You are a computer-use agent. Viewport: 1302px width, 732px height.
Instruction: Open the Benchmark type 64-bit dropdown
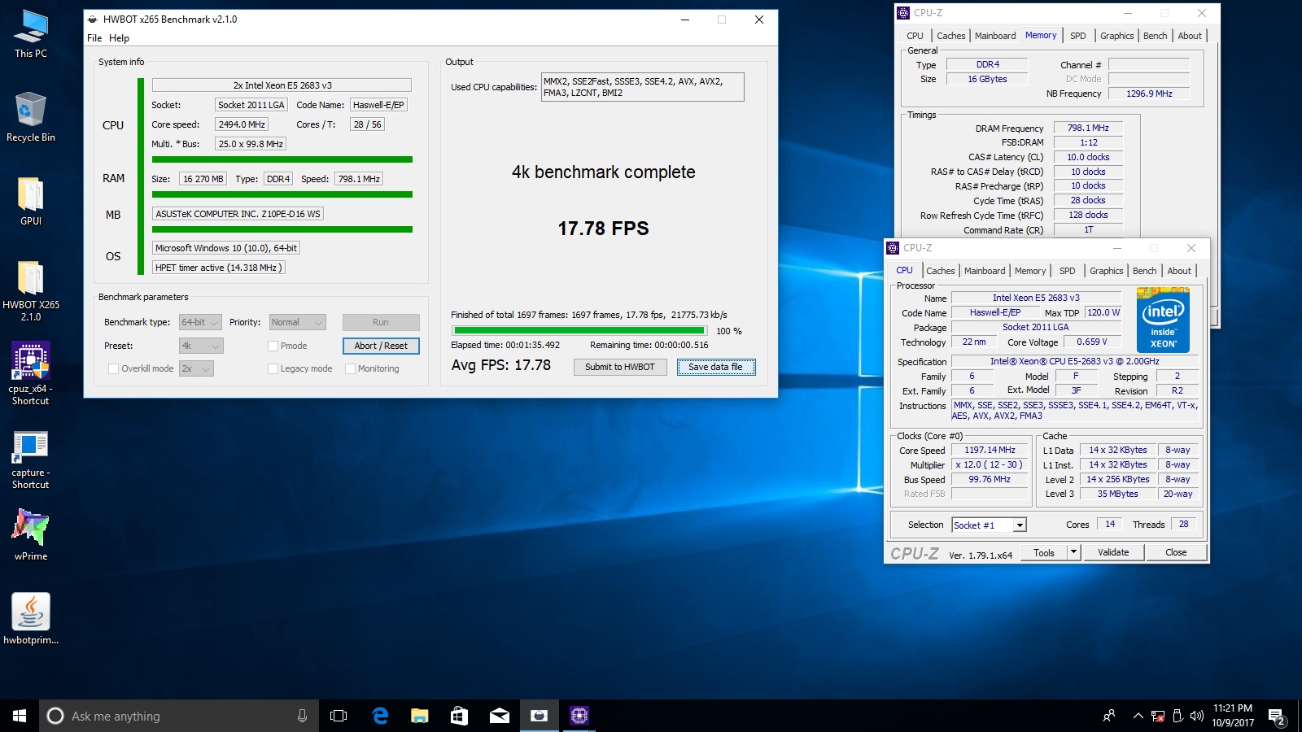pyautogui.click(x=200, y=322)
